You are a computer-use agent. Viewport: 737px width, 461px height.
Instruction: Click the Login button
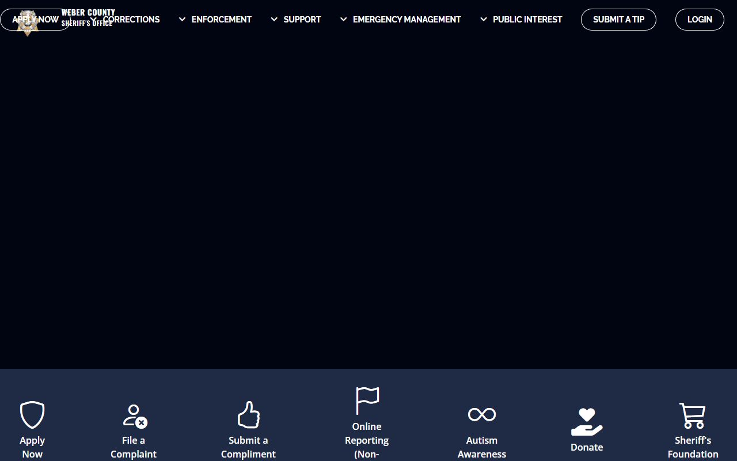click(x=700, y=19)
